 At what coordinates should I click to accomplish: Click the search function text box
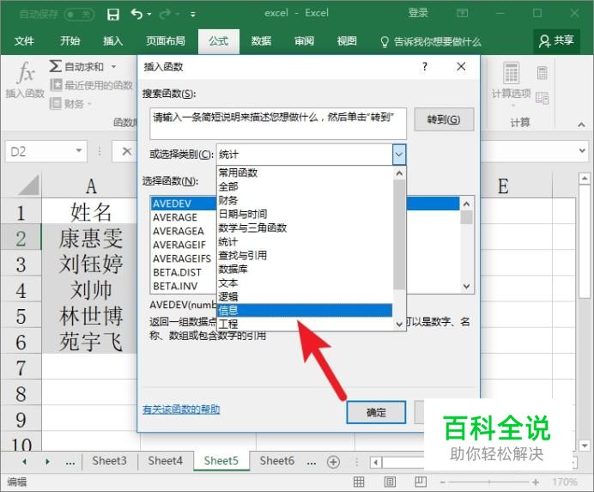[x=278, y=123]
